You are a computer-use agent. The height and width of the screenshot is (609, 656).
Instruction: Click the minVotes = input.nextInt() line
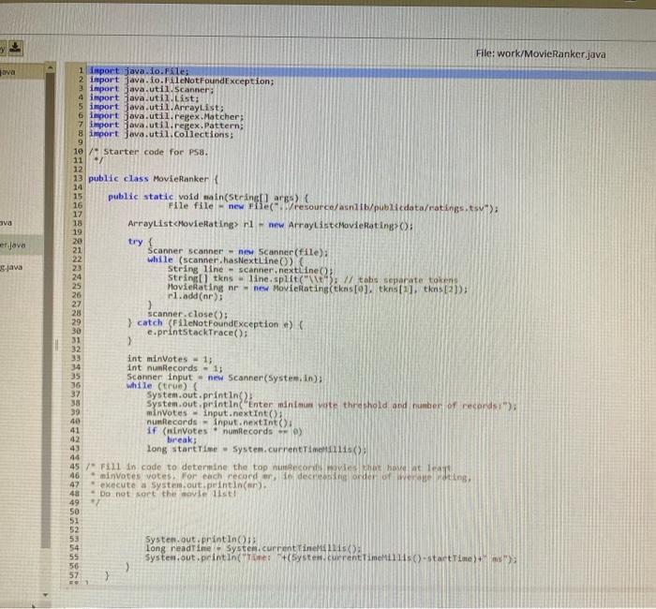click(x=215, y=413)
